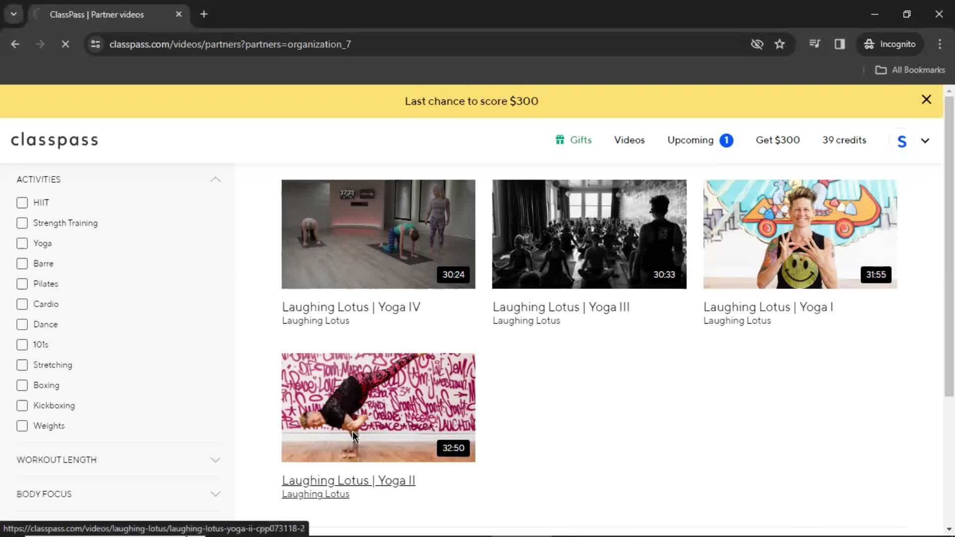Open the Gifts page
Screen dimensions: 955x537
573,140
